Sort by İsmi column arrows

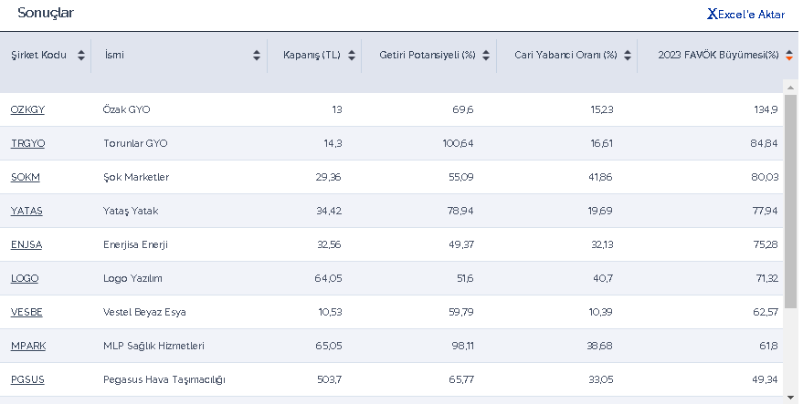coord(257,56)
